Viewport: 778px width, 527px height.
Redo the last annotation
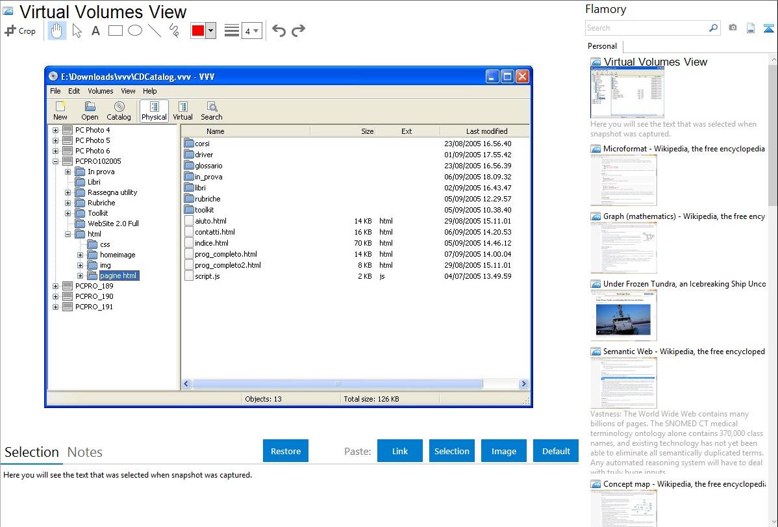(x=298, y=31)
